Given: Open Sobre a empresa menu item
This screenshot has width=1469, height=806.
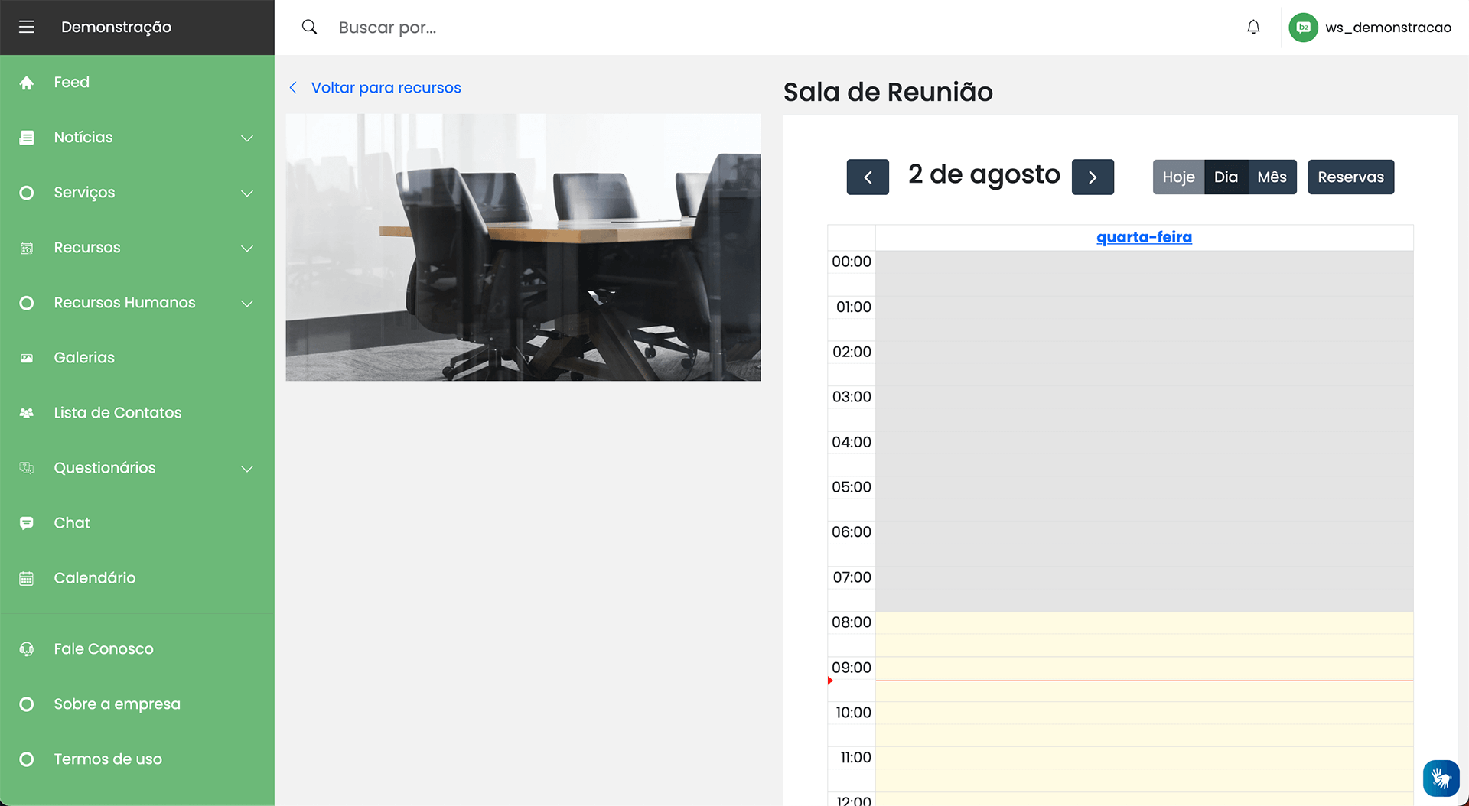Looking at the screenshot, I should (x=137, y=704).
